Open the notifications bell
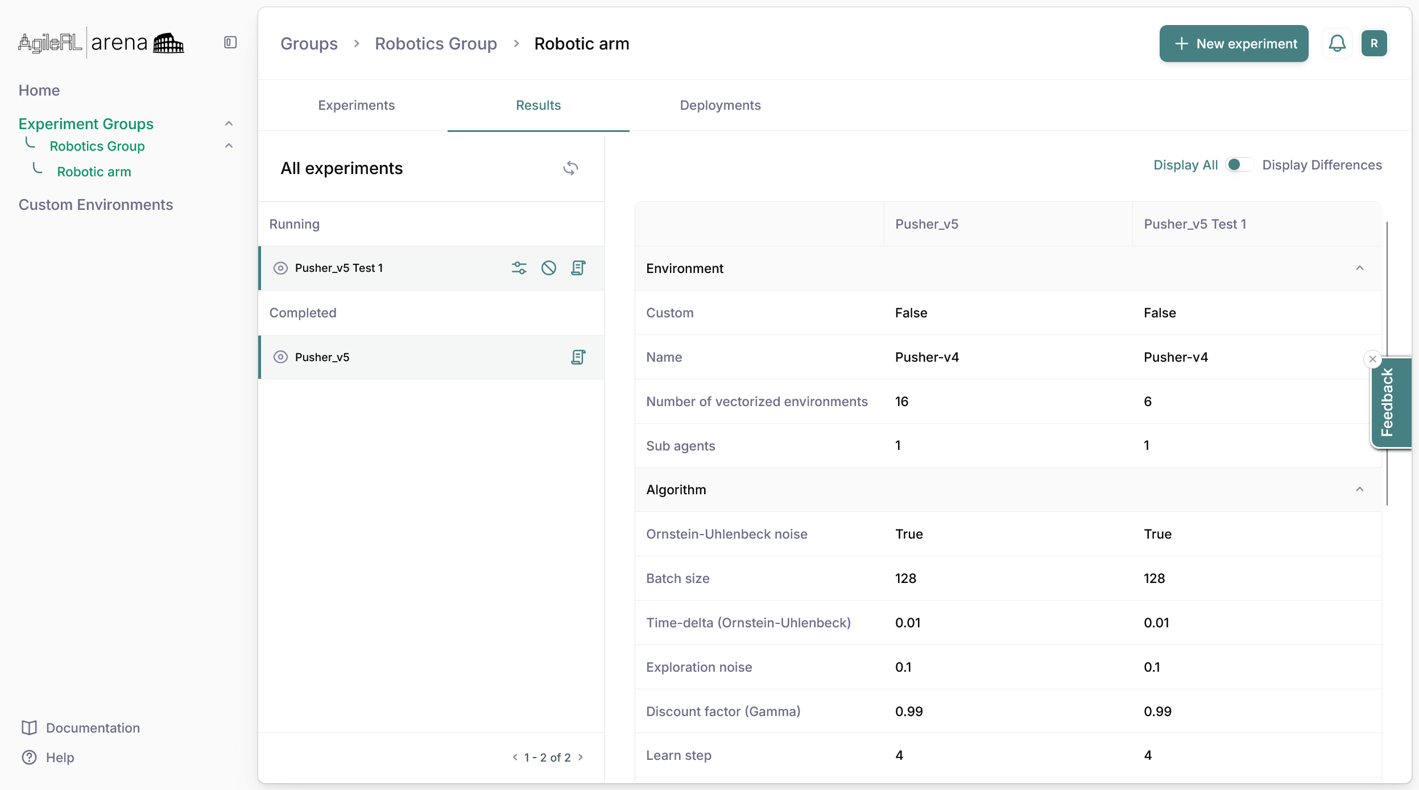The width and height of the screenshot is (1419, 790). coord(1337,43)
